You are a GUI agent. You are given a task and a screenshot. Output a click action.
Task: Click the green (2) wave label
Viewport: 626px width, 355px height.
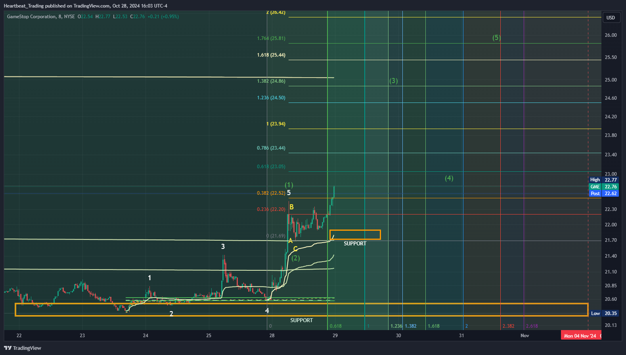click(296, 258)
